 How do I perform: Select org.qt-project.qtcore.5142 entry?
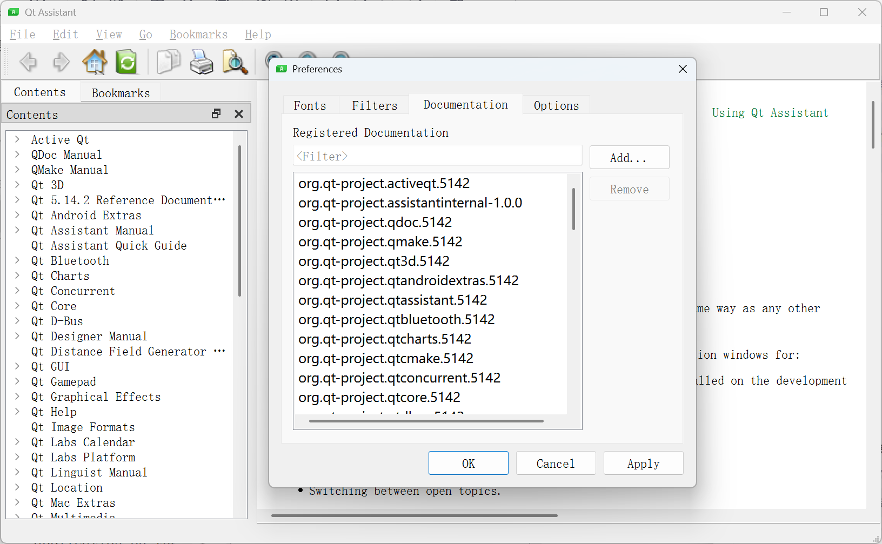point(430,397)
